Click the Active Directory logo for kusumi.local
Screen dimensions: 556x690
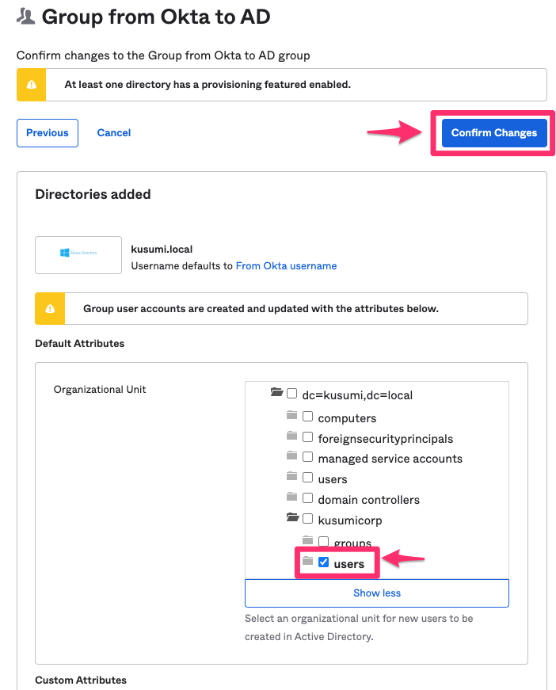[78, 254]
